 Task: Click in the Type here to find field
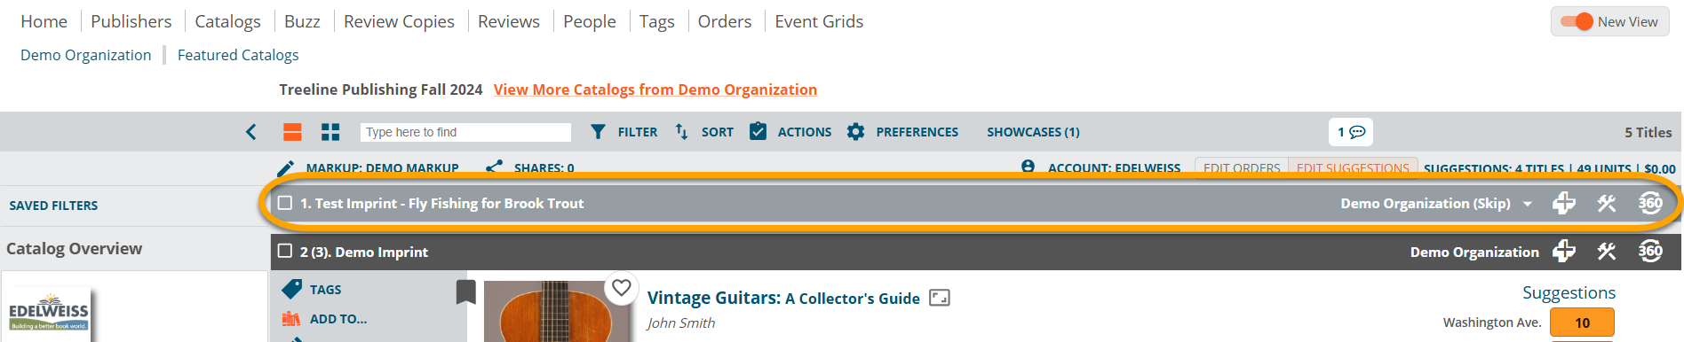pos(465,132)
